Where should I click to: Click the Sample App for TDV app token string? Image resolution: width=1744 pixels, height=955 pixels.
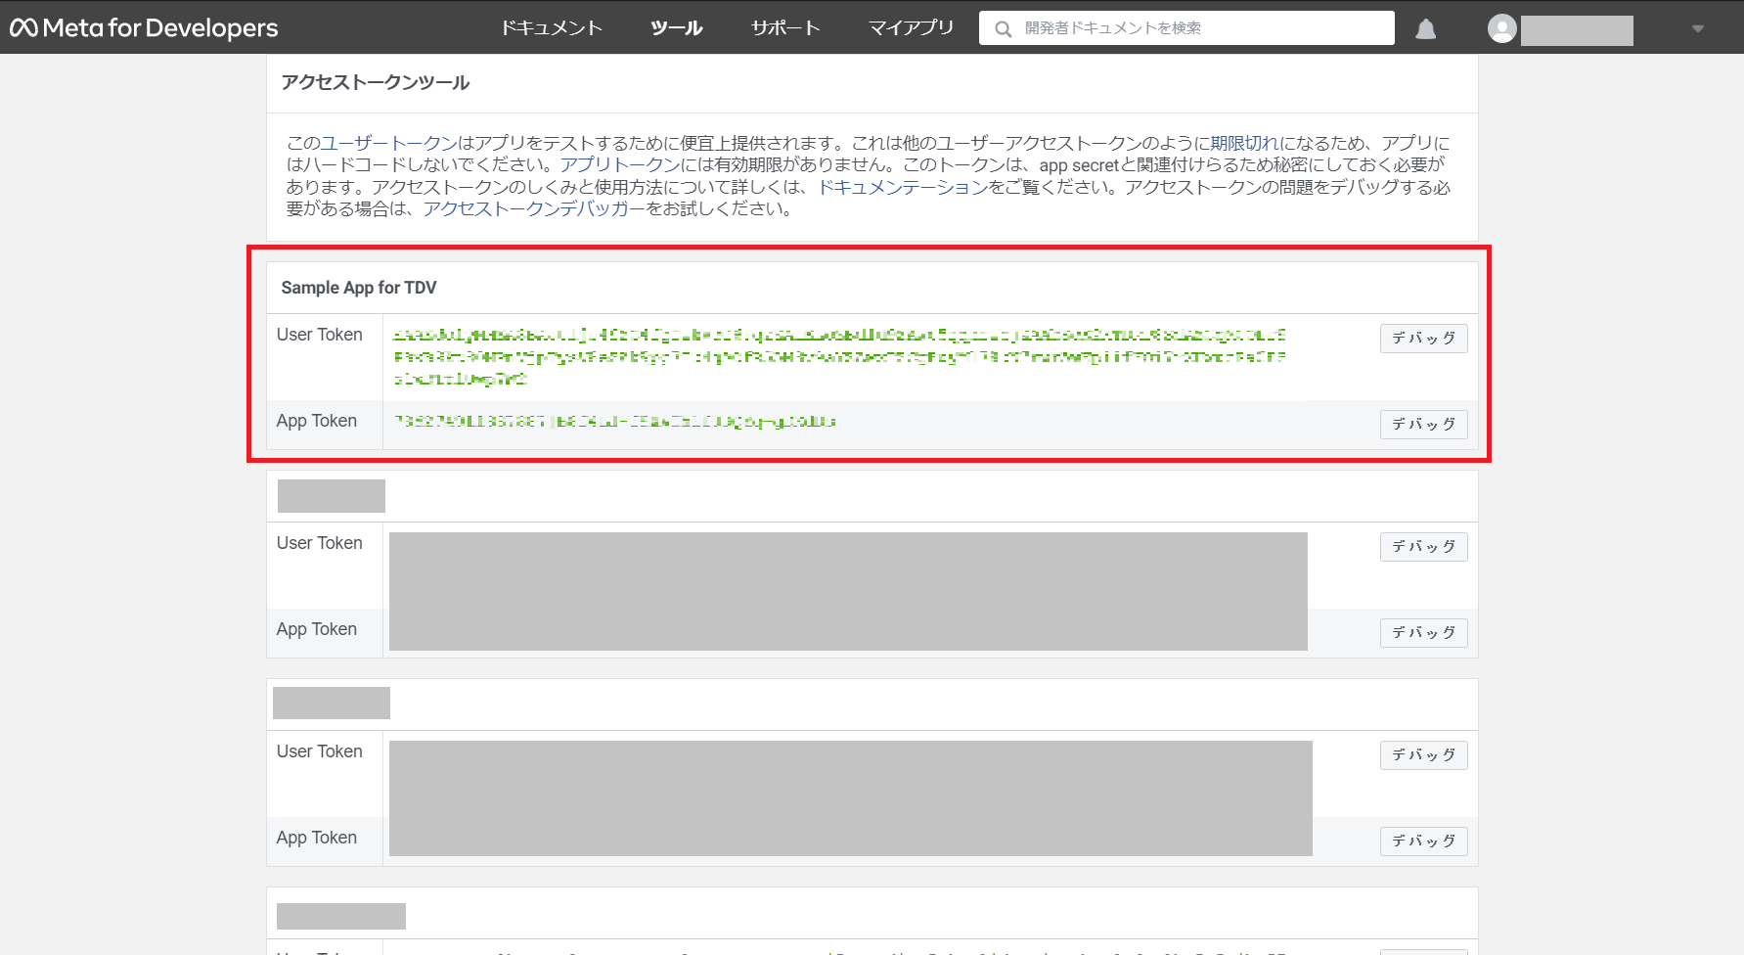click(x=615, y=422)
